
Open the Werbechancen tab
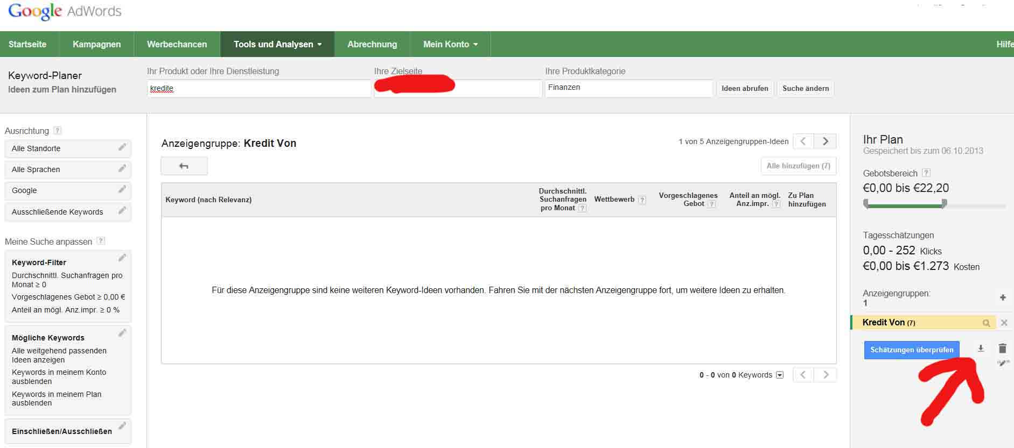click(177, 44)
